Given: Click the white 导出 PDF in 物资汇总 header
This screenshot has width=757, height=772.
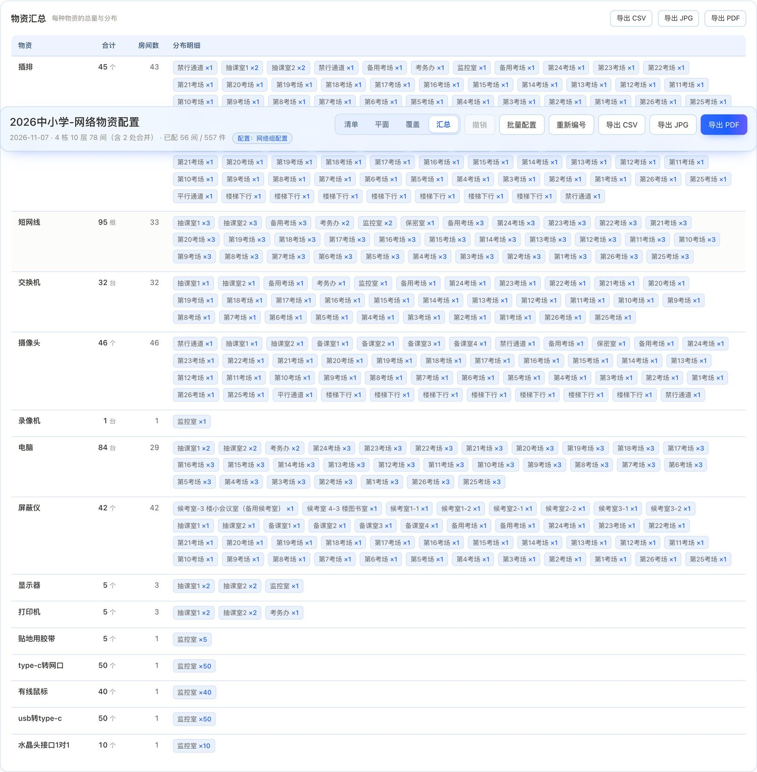Looking at the screenshot, I should 725,18.
